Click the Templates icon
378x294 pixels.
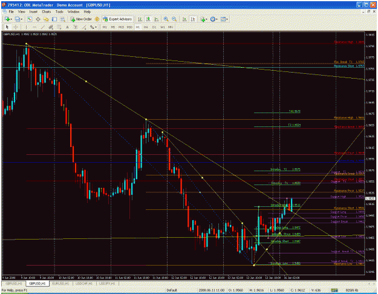click(223, 19)
